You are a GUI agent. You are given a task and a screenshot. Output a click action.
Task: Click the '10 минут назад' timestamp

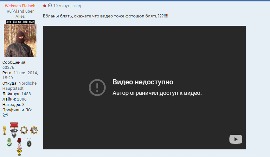click(67, 6)
